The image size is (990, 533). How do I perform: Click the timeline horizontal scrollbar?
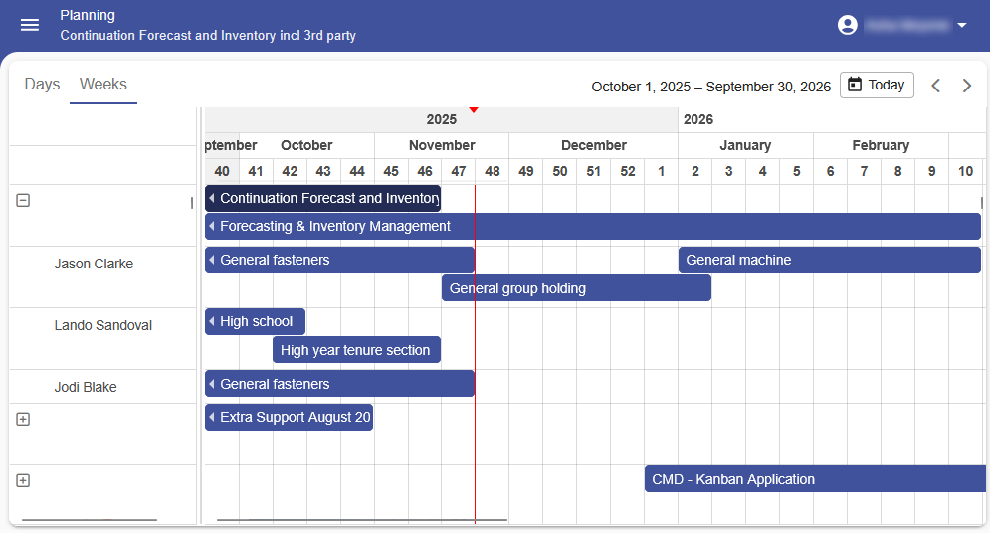coord(362,520)
